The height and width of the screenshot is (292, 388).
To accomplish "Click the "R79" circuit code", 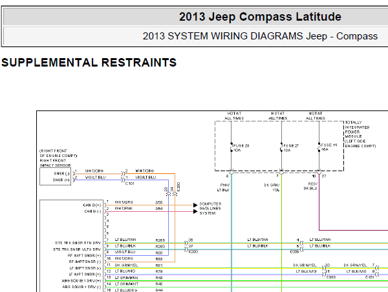I will click(x=159, y=271).
